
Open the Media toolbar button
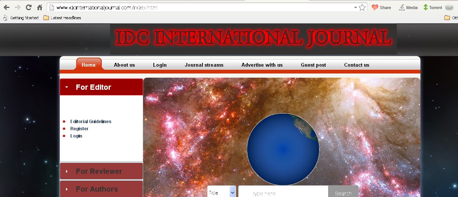click(408, 8)
